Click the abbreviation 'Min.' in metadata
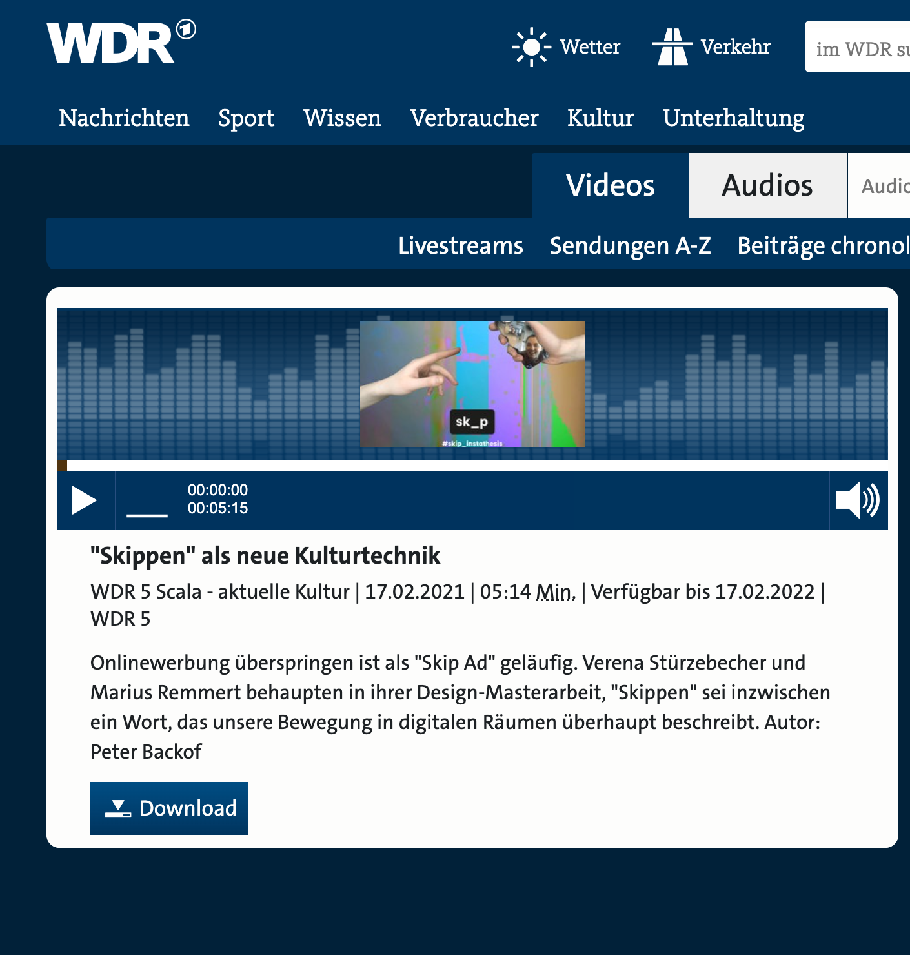This screenshot has width=910, height=955. tap(556, 591)
